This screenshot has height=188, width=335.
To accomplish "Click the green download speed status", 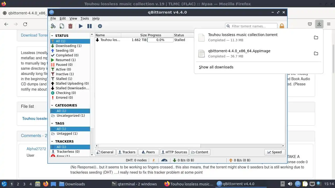I will point(183,160).
